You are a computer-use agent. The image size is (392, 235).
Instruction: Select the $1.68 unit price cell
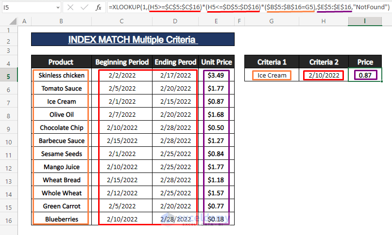(217, 114)
